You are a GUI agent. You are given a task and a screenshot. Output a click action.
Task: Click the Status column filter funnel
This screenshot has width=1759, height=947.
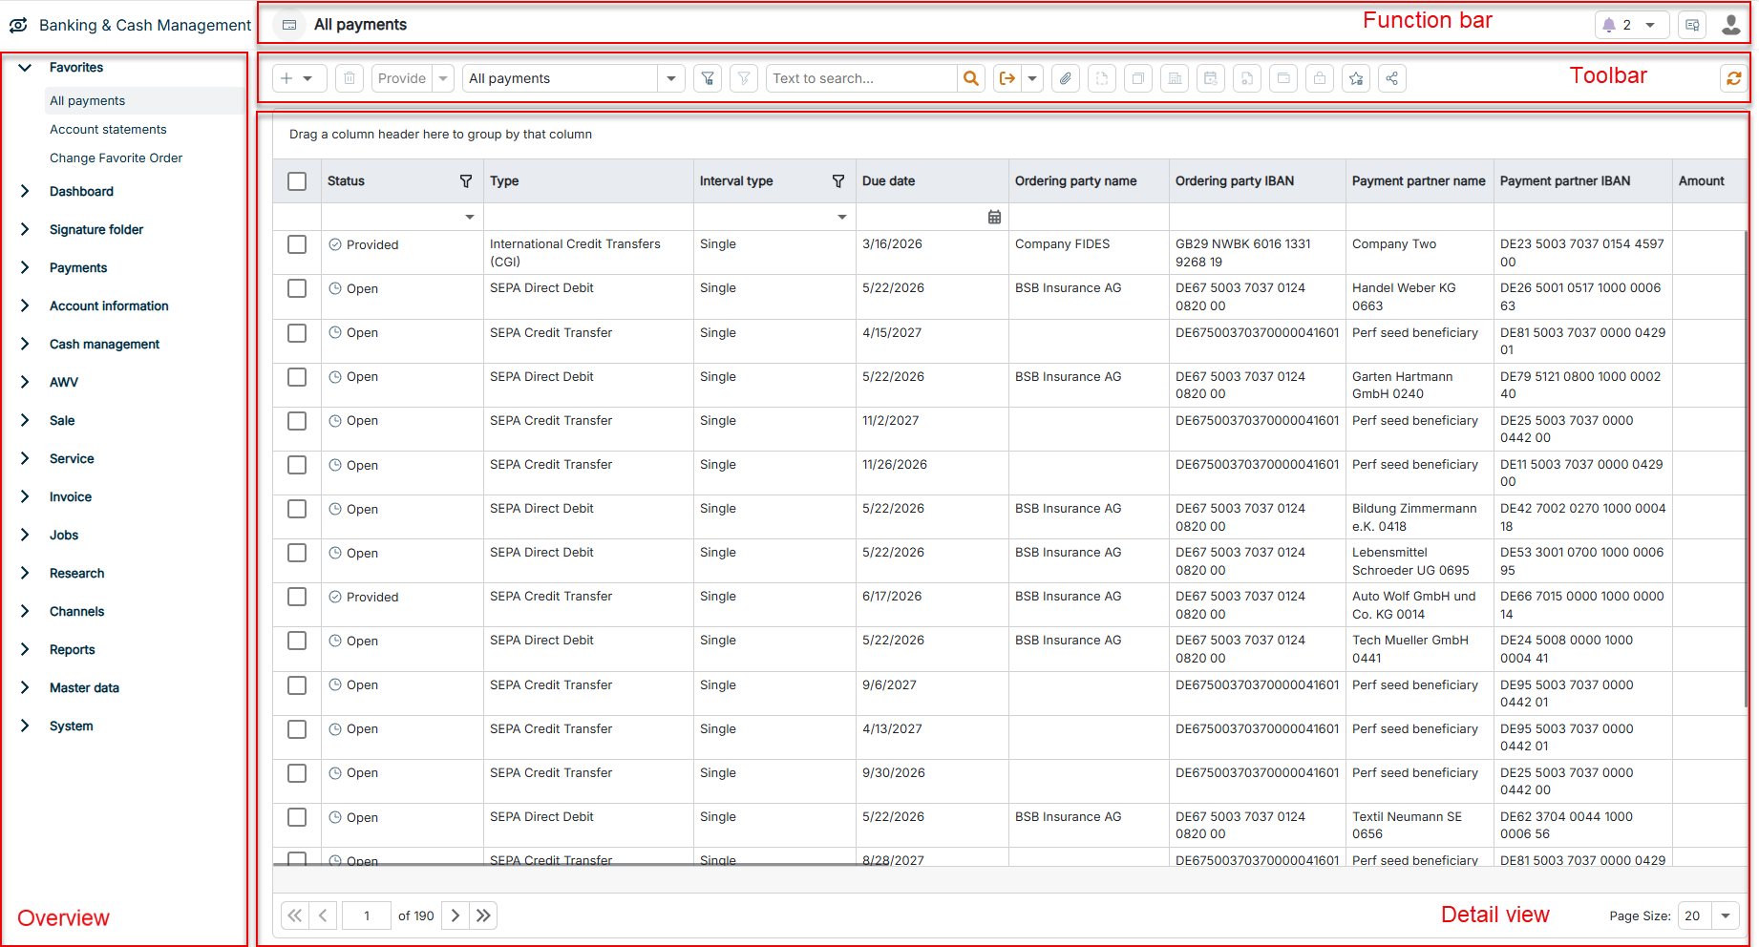click(466, 180)
